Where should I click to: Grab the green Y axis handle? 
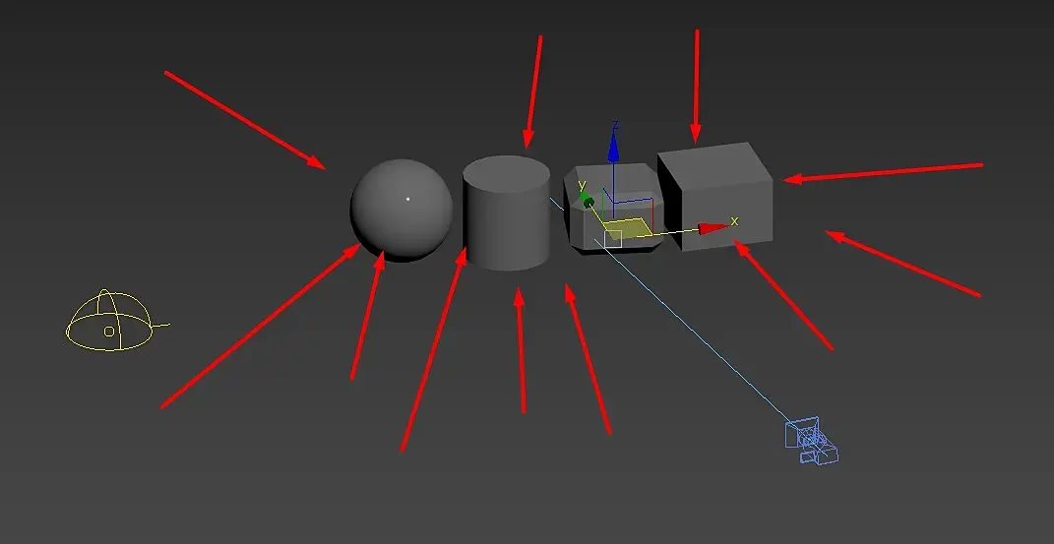(589, 202)
